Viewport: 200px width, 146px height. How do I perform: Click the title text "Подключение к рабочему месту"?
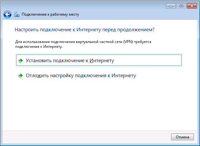click(x=50, y=14)
